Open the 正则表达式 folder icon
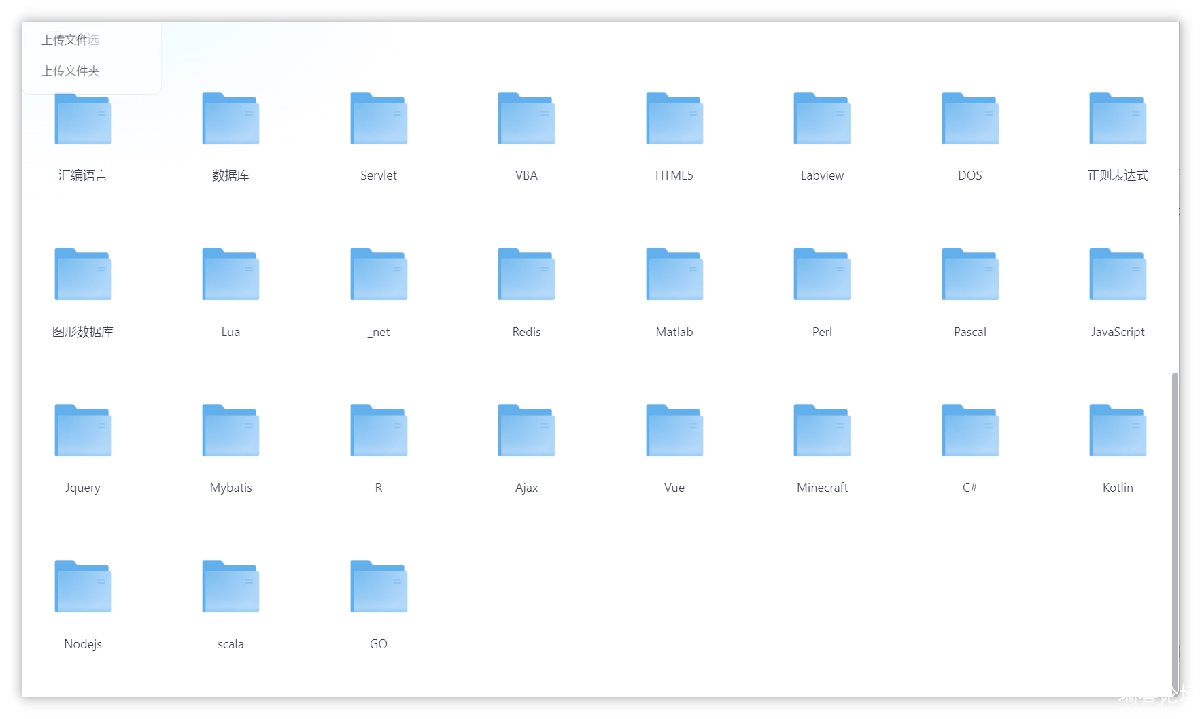This screenshot has width=1202, height=719. tap(1118, 119)
